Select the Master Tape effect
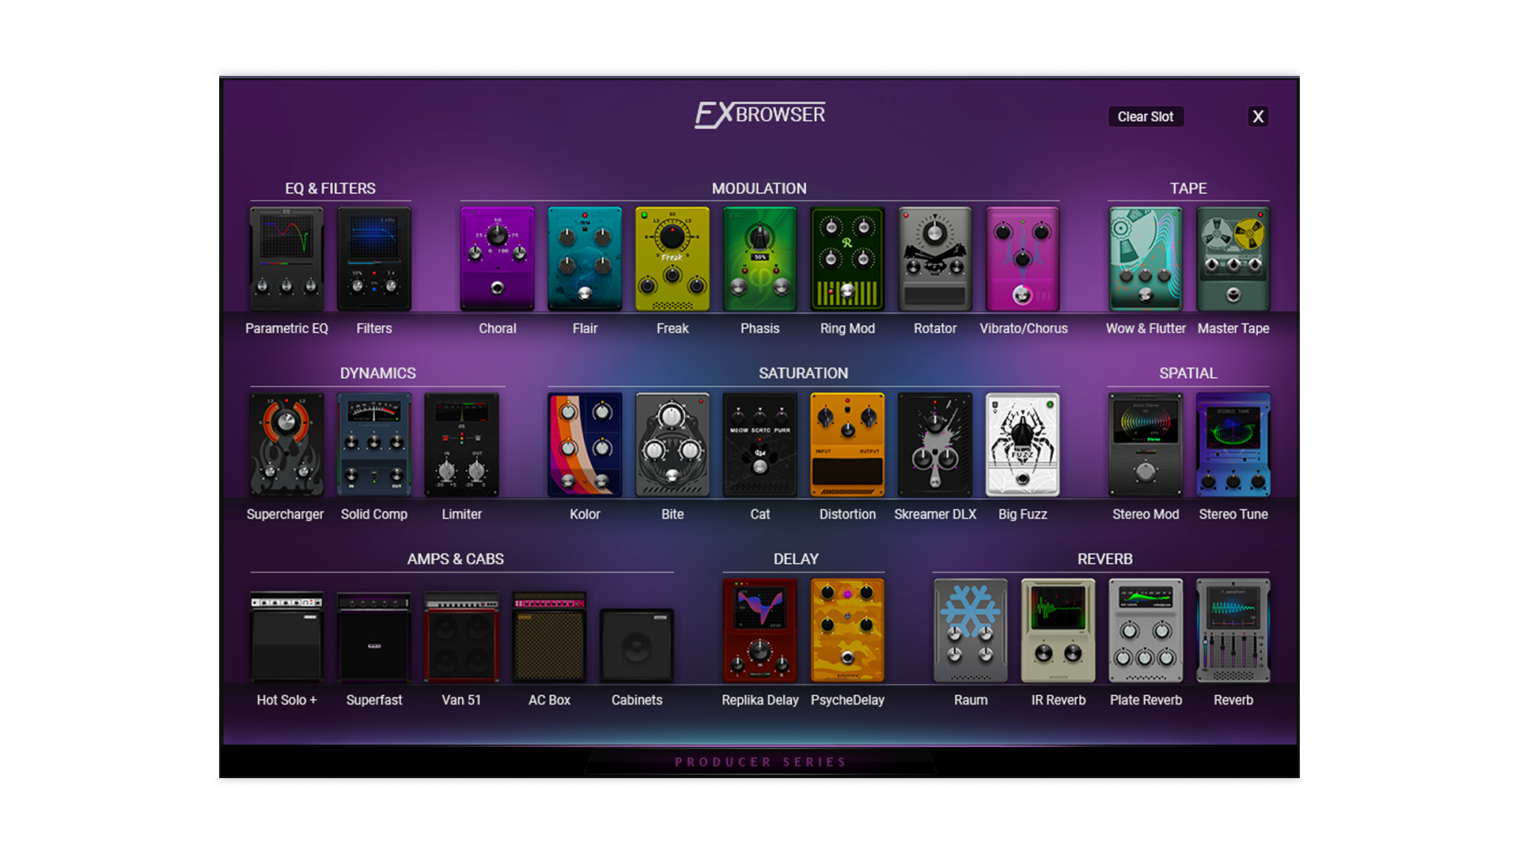1519x854 pixels. (x=1233, y=259)
